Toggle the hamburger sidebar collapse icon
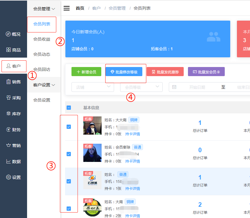Screen dimensions: 250x218 [x=67, y=8]
